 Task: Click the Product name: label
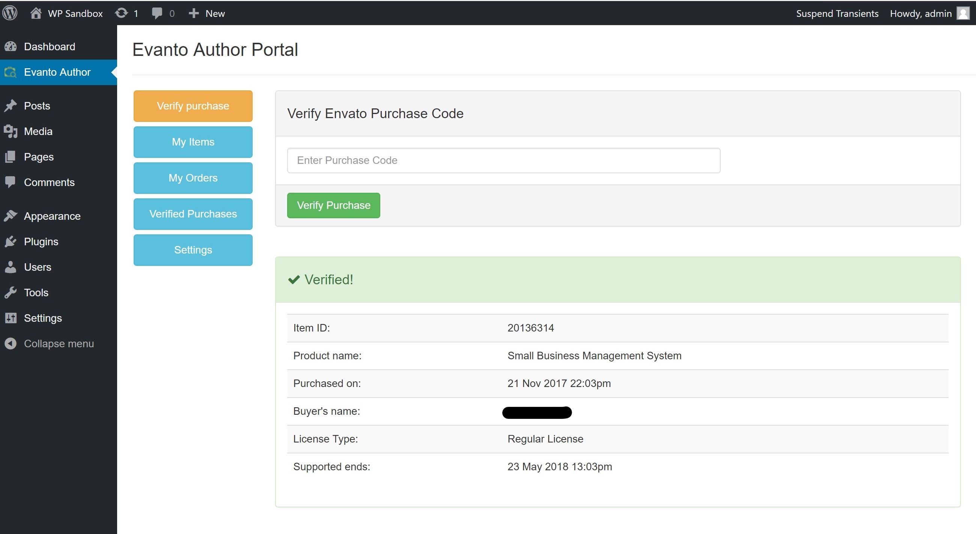(x=327, y=355)
